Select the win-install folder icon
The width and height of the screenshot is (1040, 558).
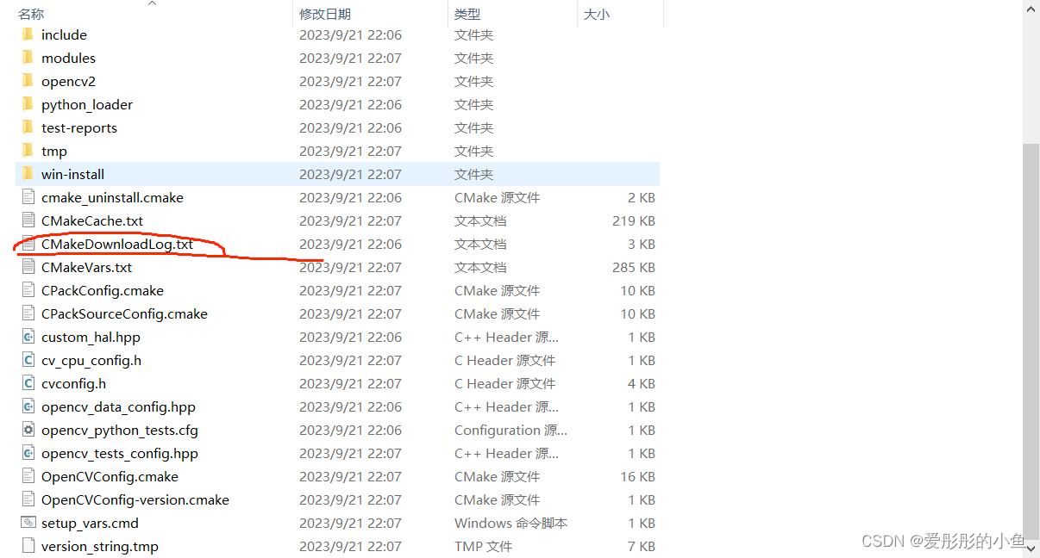point(28,174)
